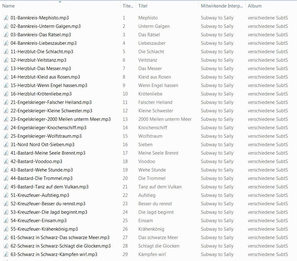This screenshot has height=261, width=297.
Task: Select the file icon of 24-Engelskrieger-Knochenschiff.mp3
Action: 6,128
